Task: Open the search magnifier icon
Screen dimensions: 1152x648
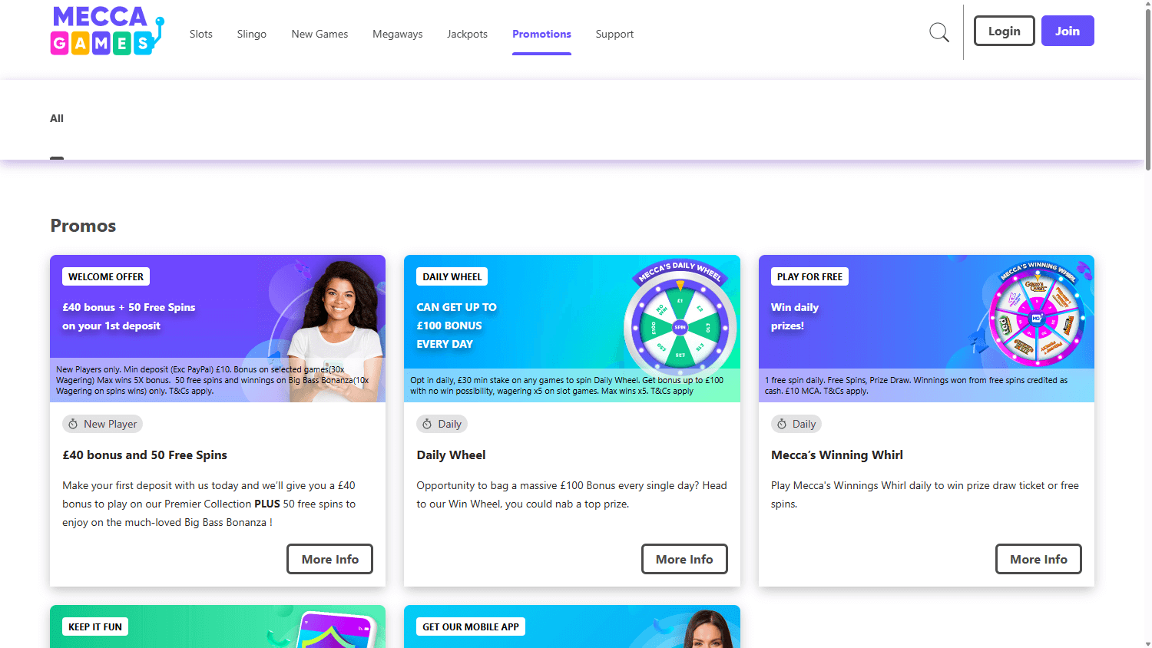Action: (938, 32)
